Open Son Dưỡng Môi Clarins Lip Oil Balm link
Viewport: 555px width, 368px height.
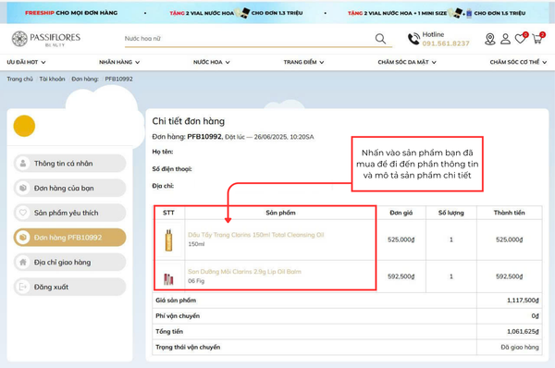pos(244,272)
